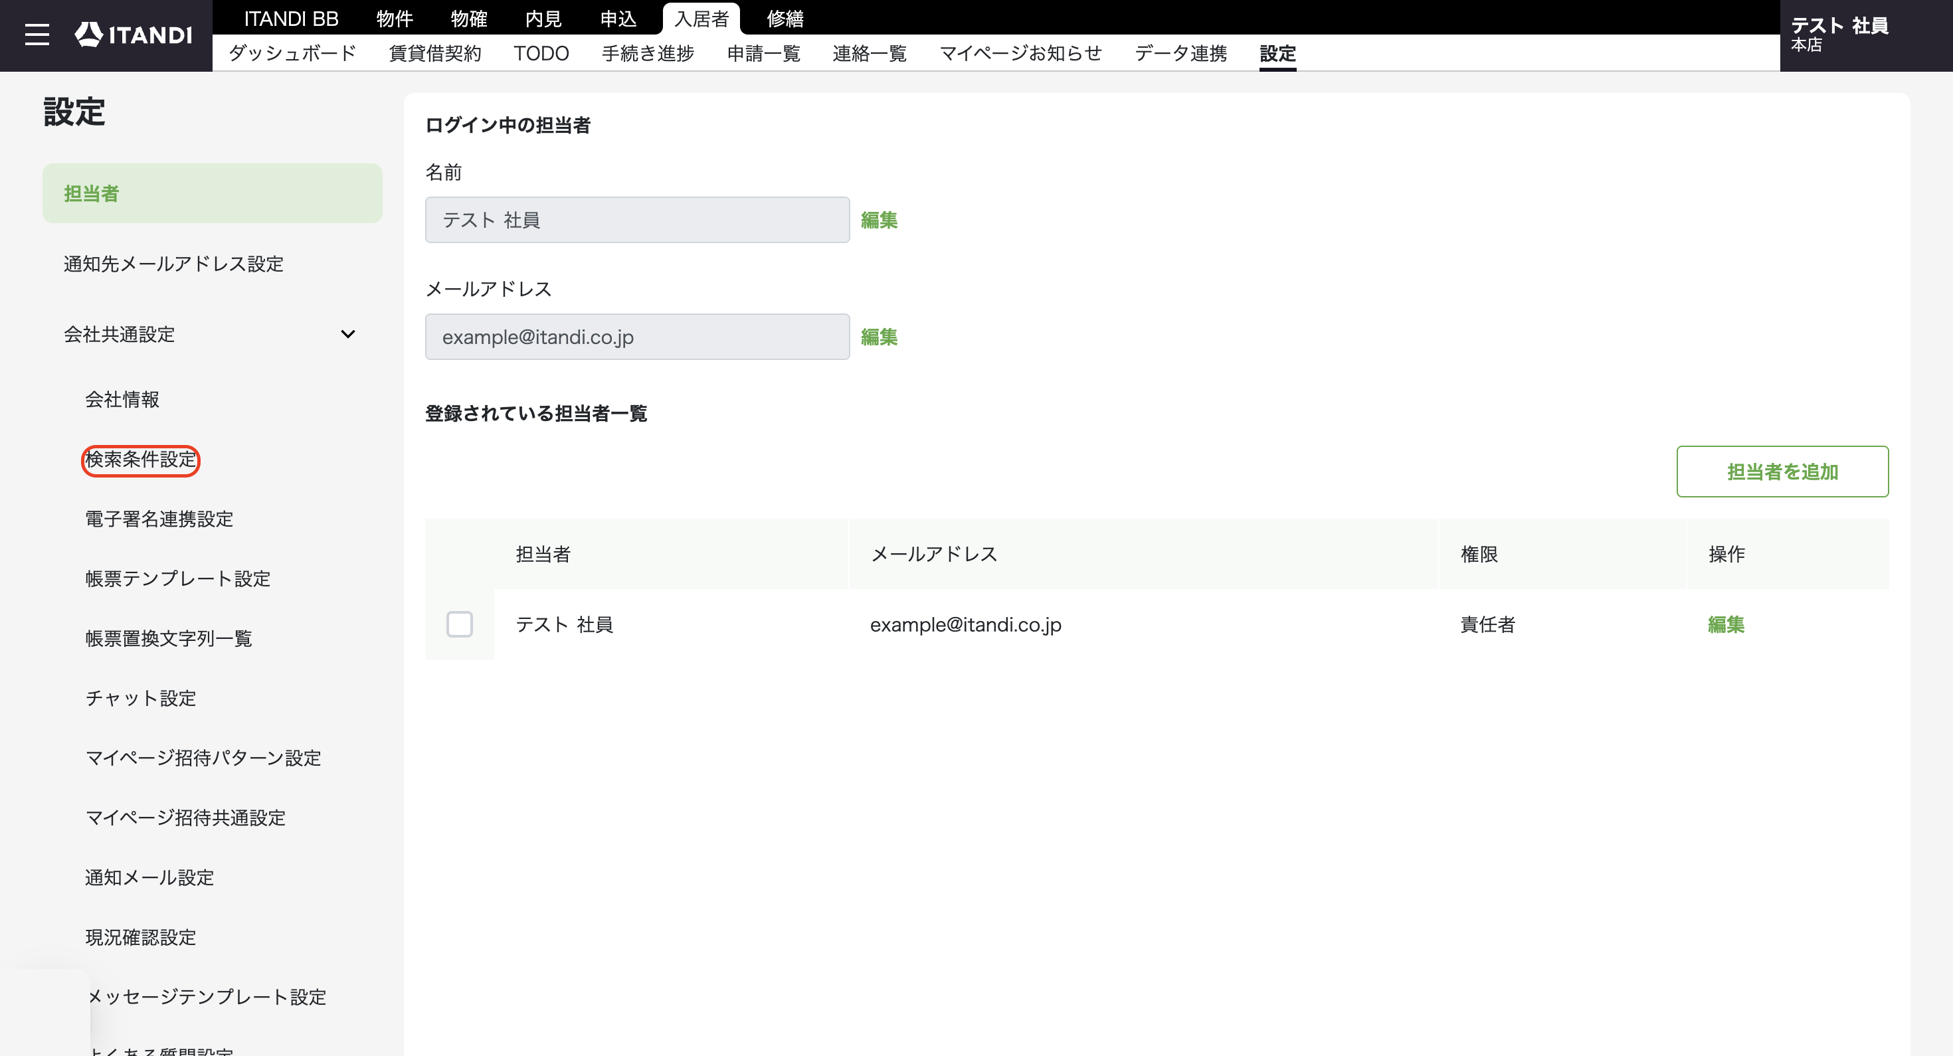
Task: Open 電子署名連携設定 in the sidebar
Action: (159, 519)
